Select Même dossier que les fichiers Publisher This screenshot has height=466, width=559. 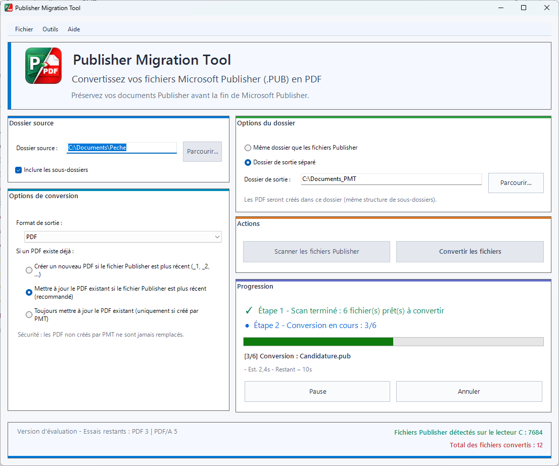pos(248,148)
